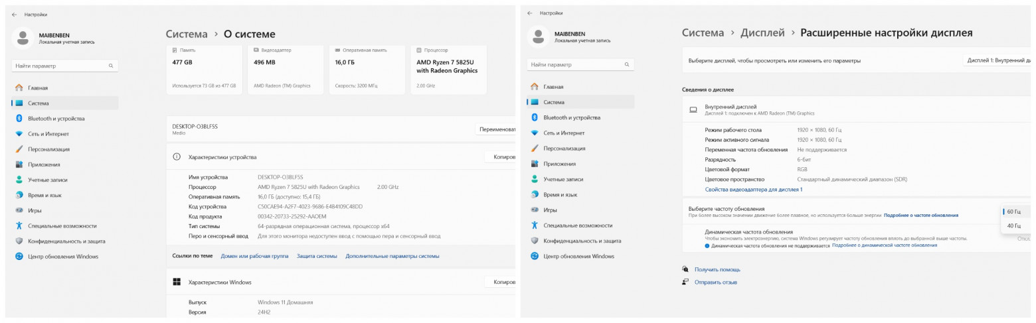Click the Отправить отзыв link text
Viewport: 1036px width, 323px height.
716,282
